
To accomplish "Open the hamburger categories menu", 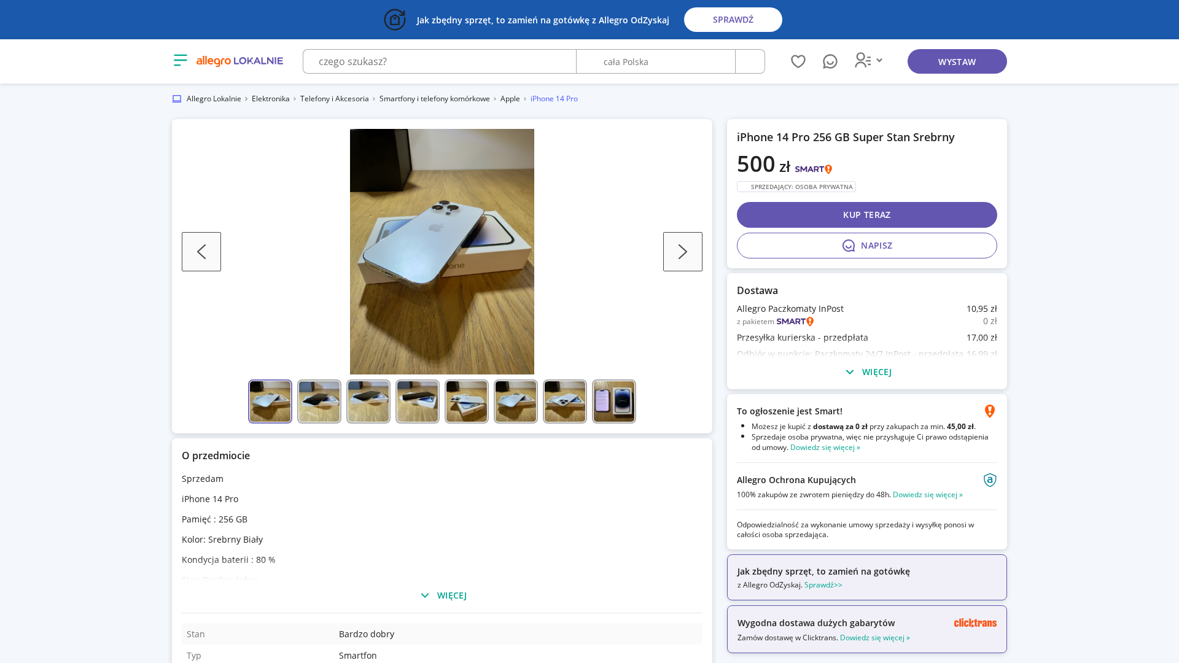I will tap(181, 60).
